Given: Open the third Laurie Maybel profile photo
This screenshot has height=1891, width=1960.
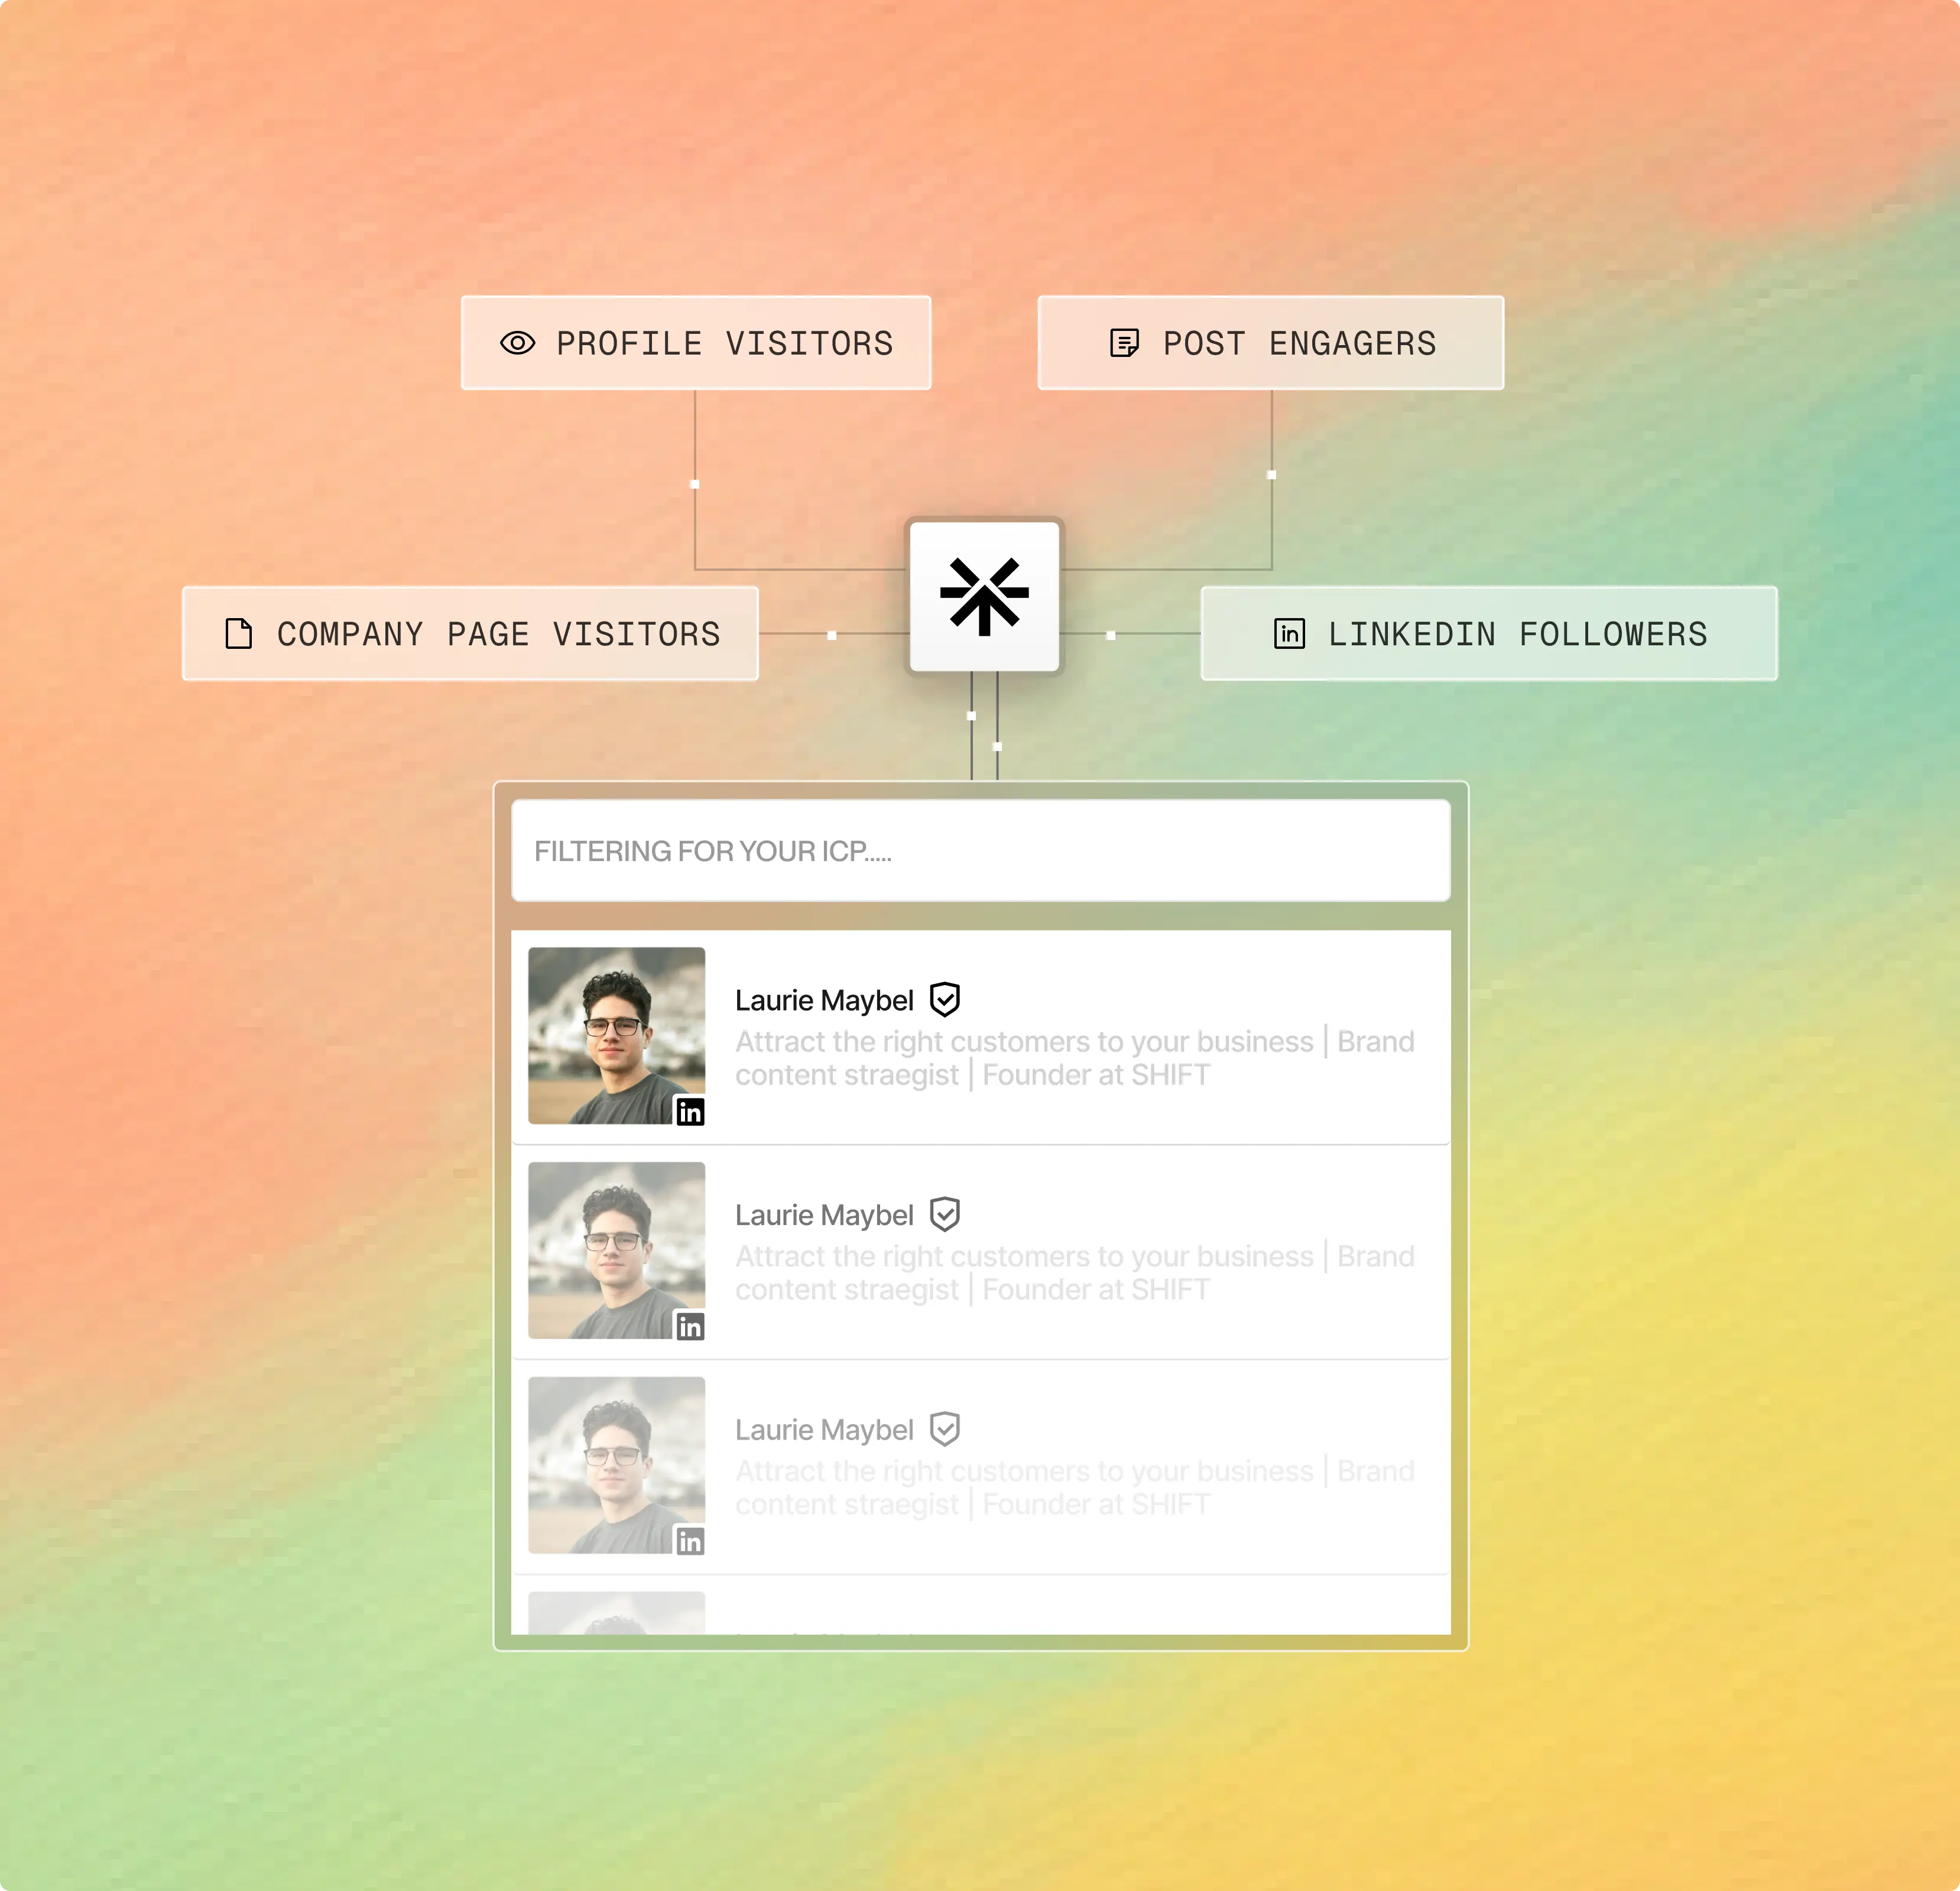Looking at the screenshot, I should click(x=616, y=1465).
